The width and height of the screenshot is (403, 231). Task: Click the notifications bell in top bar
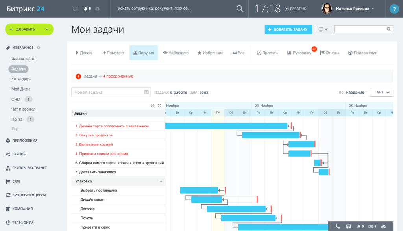(86, 9)
